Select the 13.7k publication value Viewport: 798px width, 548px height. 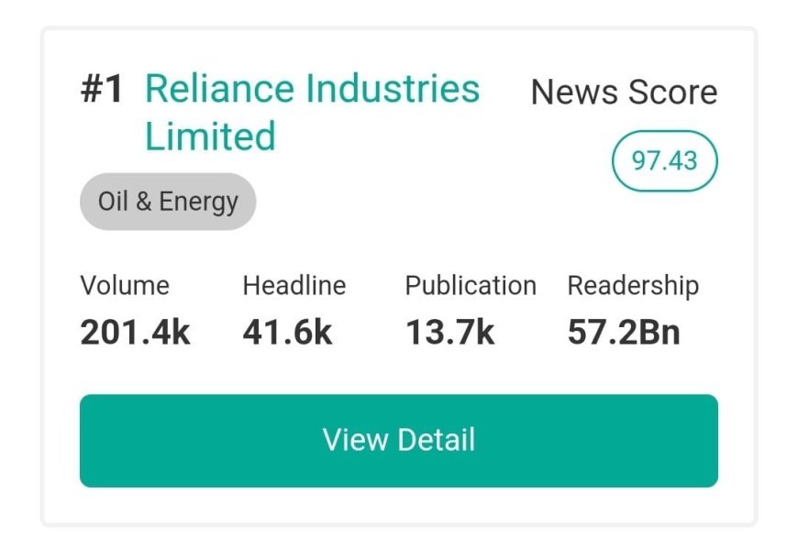(x=449, y=333)
